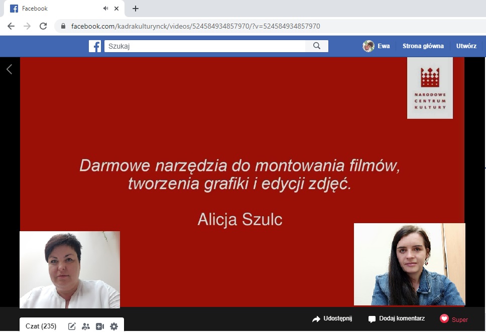Click the Super heart reaction

(x=453, y=319)
